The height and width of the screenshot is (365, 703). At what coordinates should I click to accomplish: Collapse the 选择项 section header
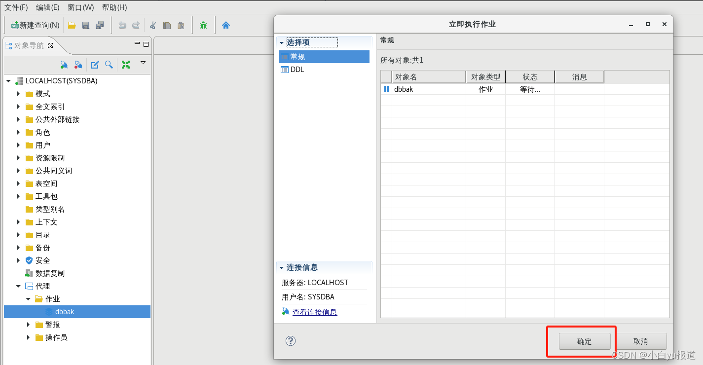[x=282, y=42]
